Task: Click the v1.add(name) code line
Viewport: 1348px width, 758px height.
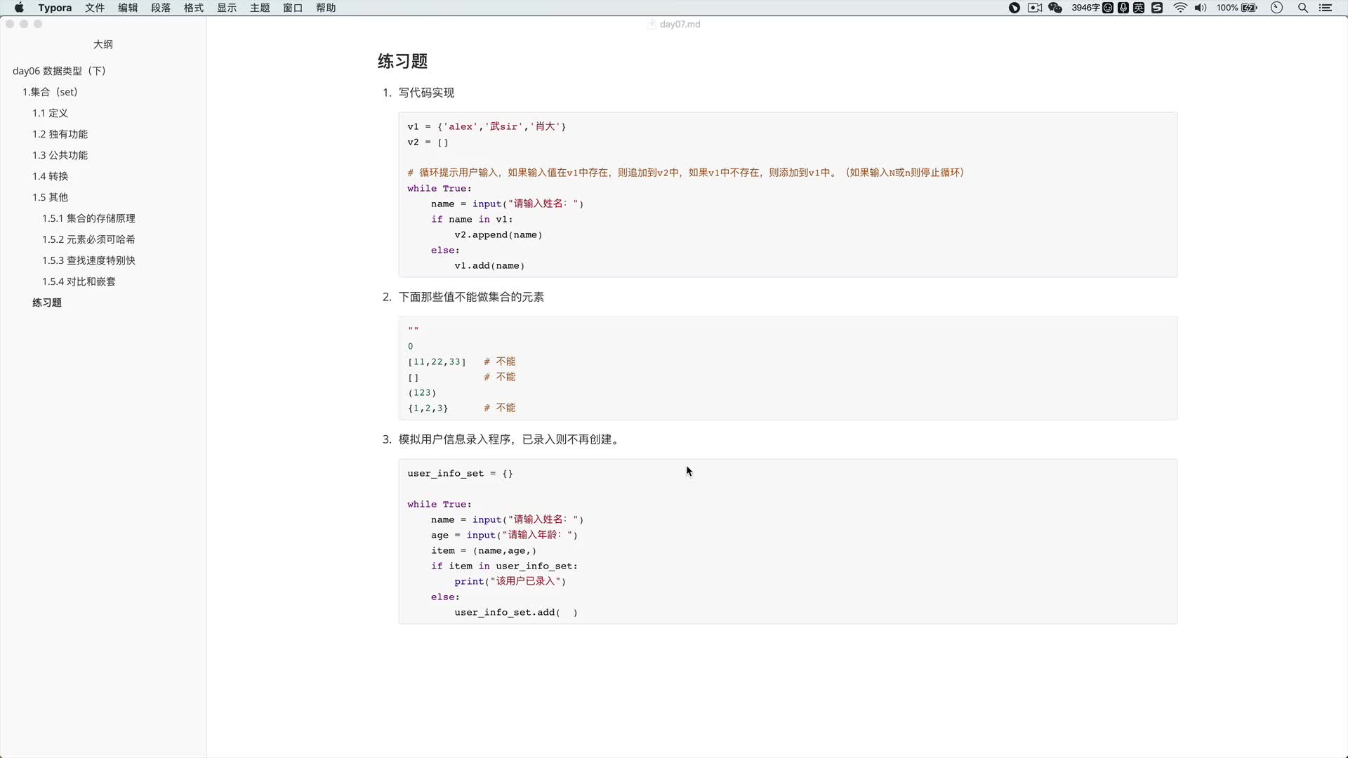Action: [x=489, y=265]
